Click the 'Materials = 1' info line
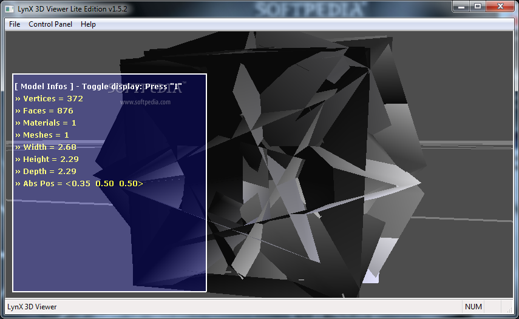Screen dimensions: 519x319 [46, 123]
